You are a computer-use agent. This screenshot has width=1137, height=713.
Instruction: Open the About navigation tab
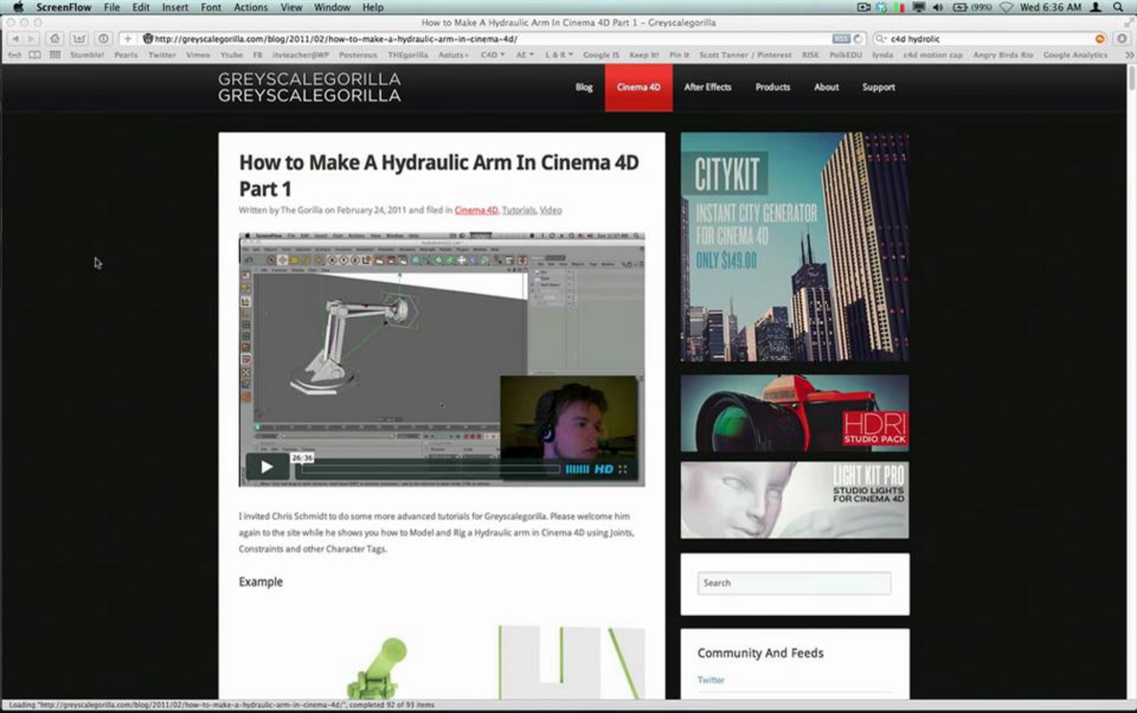click(826, 87)
